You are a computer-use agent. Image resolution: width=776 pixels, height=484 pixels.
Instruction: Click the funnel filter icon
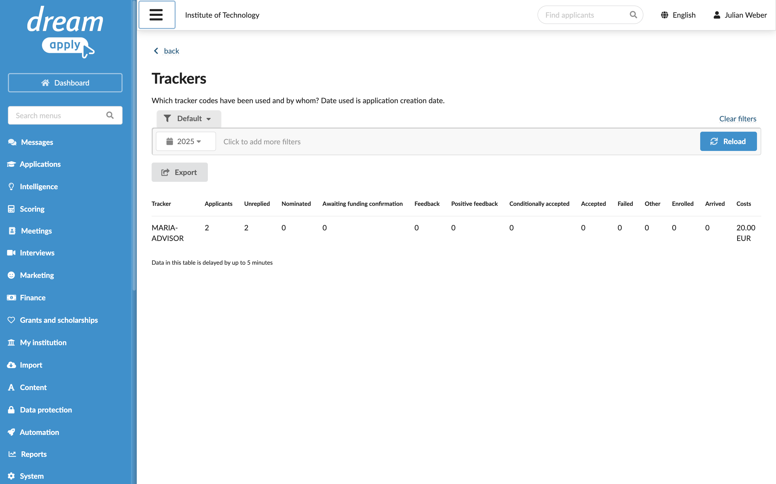click(x=167, y=118)
